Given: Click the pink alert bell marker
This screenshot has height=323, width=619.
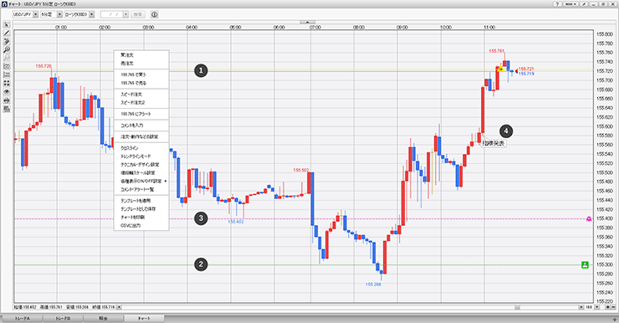Looking at the screenshot, I should [589, 218].
